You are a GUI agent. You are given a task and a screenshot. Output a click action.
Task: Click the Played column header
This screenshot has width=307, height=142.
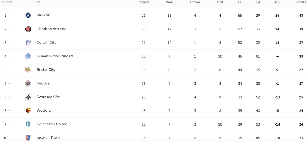click(144, 2)
